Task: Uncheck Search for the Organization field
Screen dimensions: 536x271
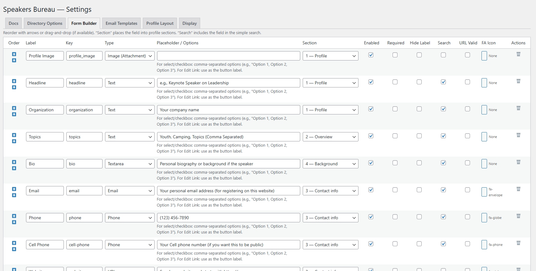Action: pyautogui.click(x=443, y=109)
